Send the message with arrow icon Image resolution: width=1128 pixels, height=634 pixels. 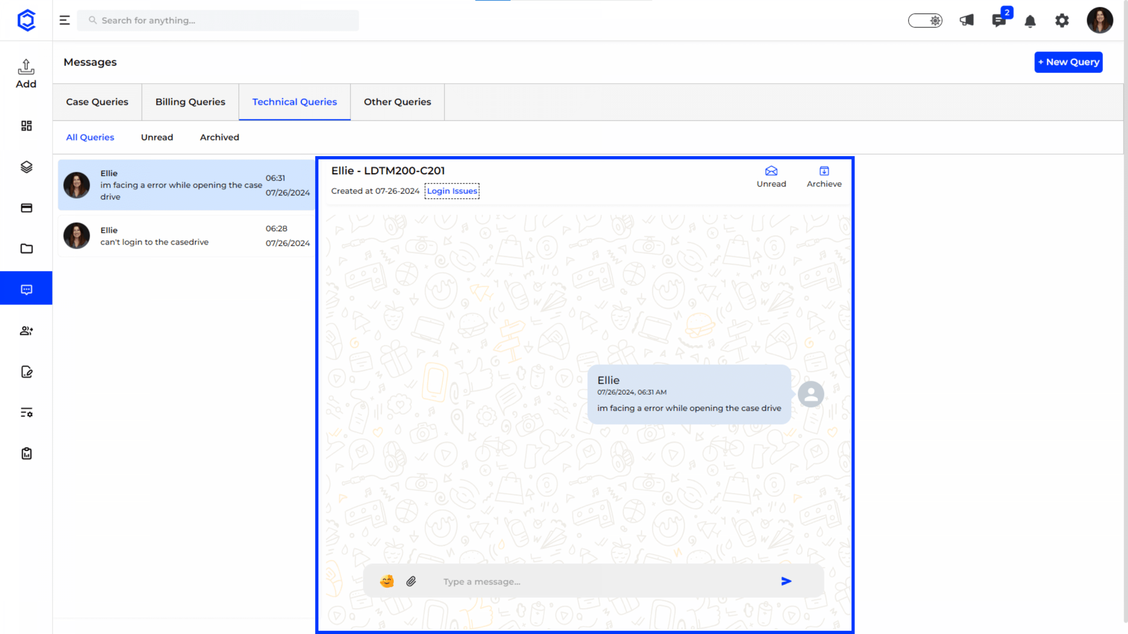click(x=786, y=581)
